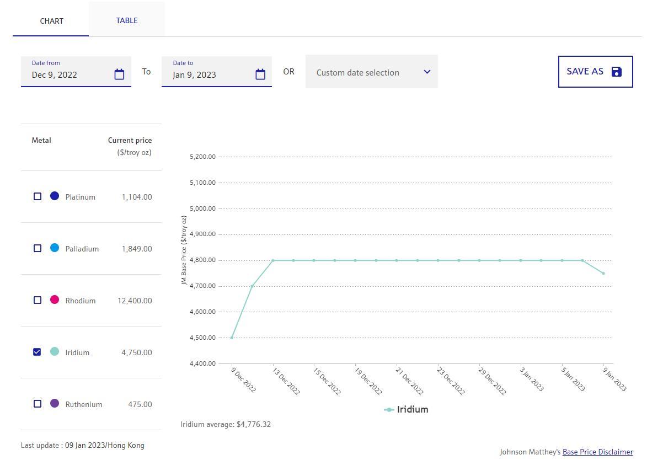Click the Iridium legend marker below chart
The height and width of the screenshot is (460, 663).
[x=389, y=410]
